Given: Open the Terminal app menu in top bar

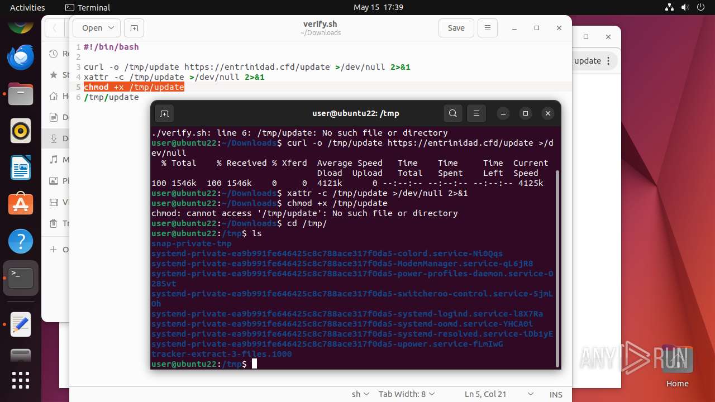Looking at the screenshot, I should 88,7.
